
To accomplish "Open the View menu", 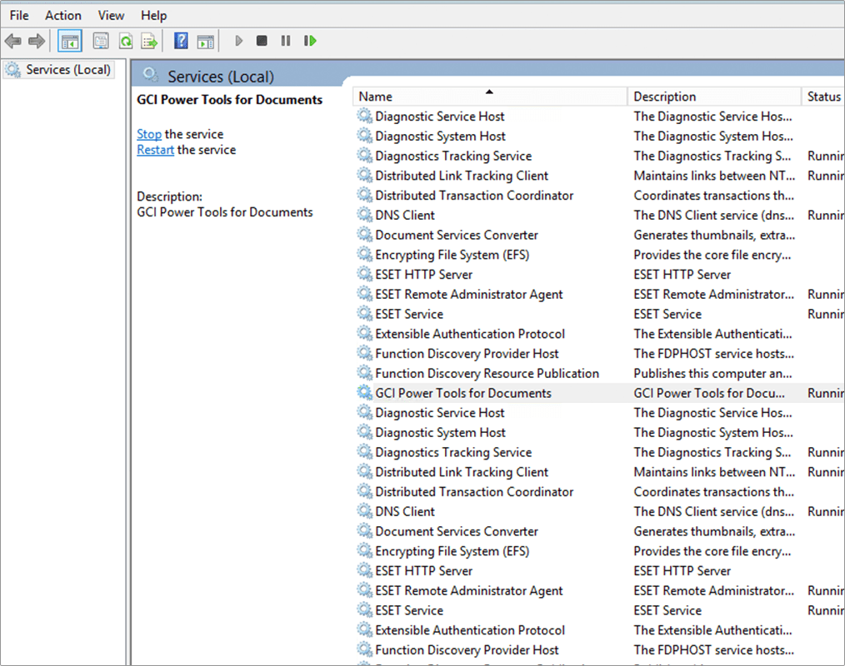I will pyautogui.click(x=111, y=16).
